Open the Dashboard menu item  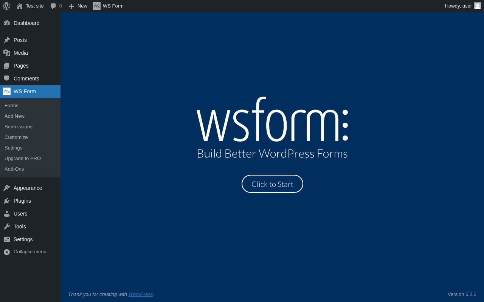30,23
